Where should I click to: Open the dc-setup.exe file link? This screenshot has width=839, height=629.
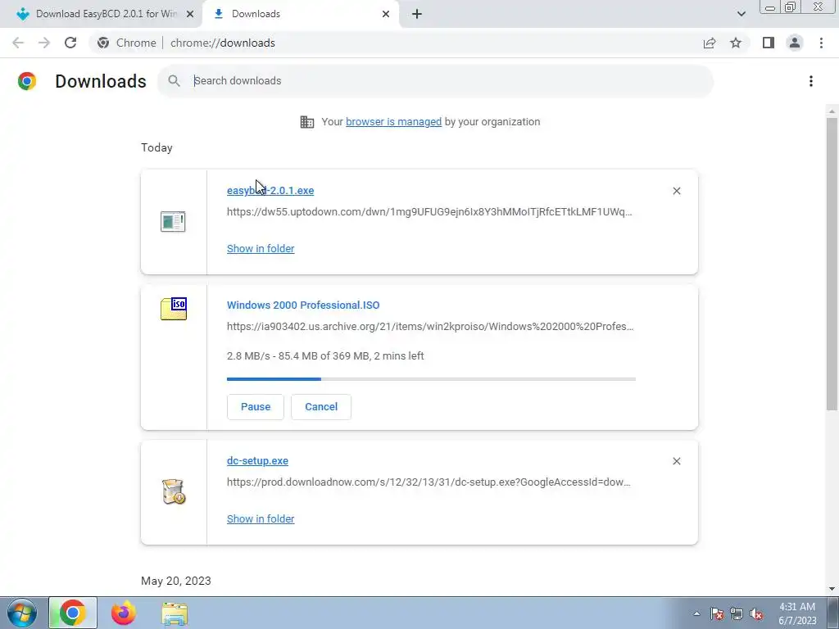pos(257,461)
